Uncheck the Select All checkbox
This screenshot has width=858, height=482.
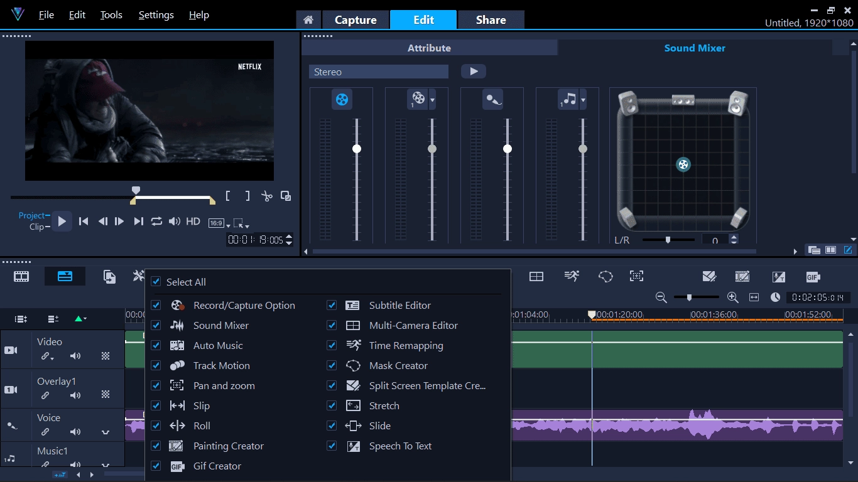coord(156,282)
